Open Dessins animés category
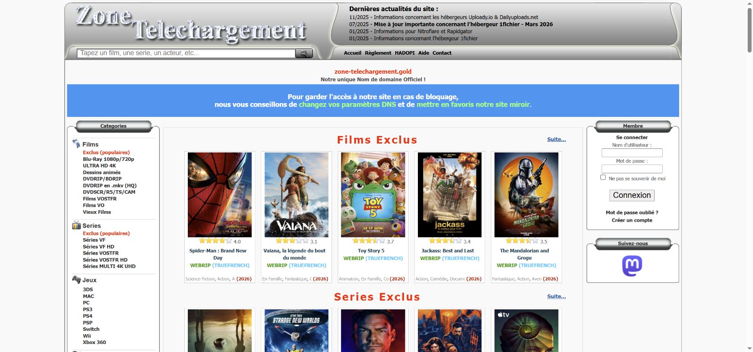This screenshot has height=352, width=753. pyautogui.click(x=101, y=172)
